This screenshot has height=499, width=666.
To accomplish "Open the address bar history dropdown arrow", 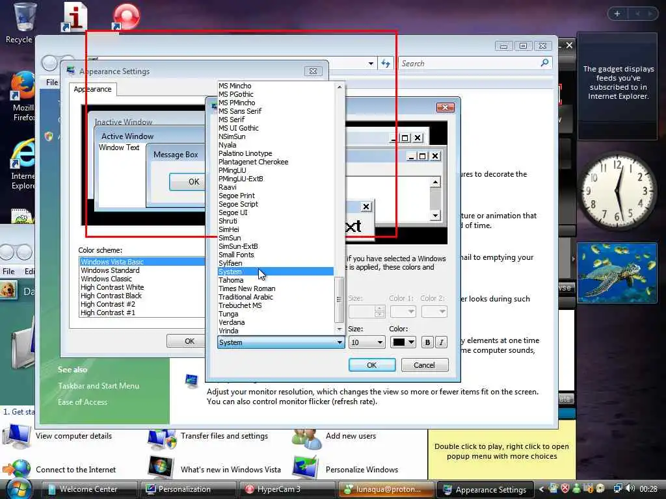I will (x=371, y=64).
